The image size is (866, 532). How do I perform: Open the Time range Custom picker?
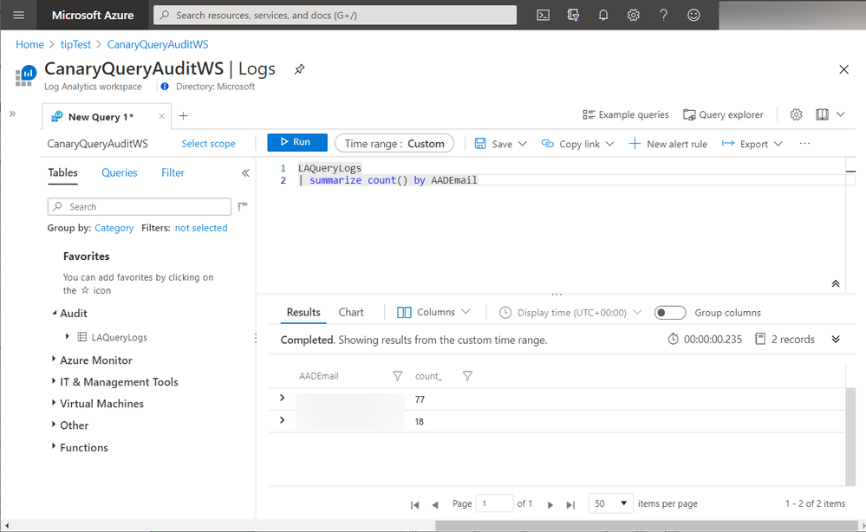(x=394, y=144)
